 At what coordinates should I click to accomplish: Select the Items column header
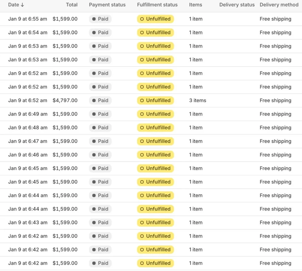point(196,5)
